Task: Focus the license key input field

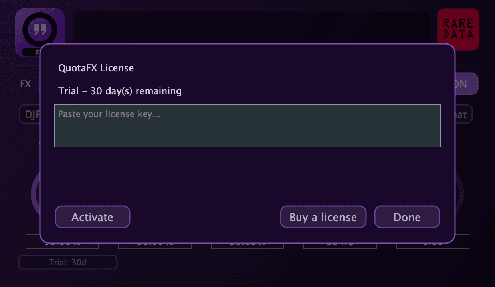Action: pyautogui.click(x=247, y=126)
